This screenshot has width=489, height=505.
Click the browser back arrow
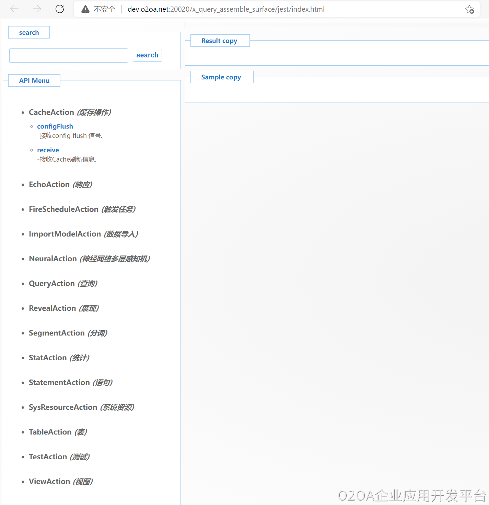point(14,9)
